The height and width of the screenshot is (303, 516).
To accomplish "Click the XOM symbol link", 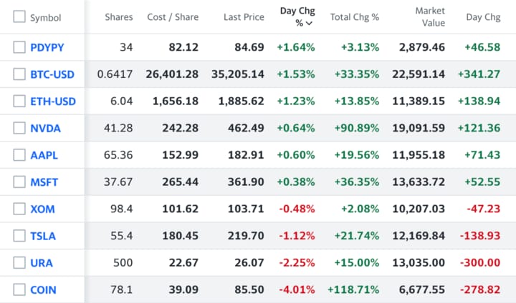I will (x=42, y=209).
